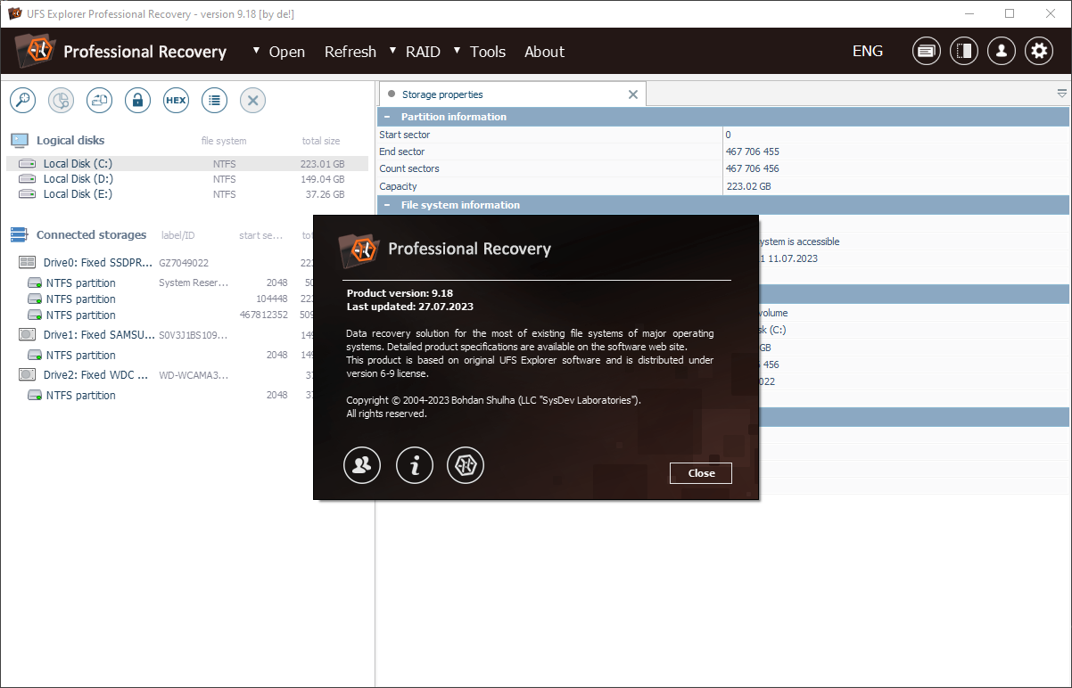The image size is (1072, 688).
Task: Click Refresh in the top menu
Action: (x=350, y=52)
